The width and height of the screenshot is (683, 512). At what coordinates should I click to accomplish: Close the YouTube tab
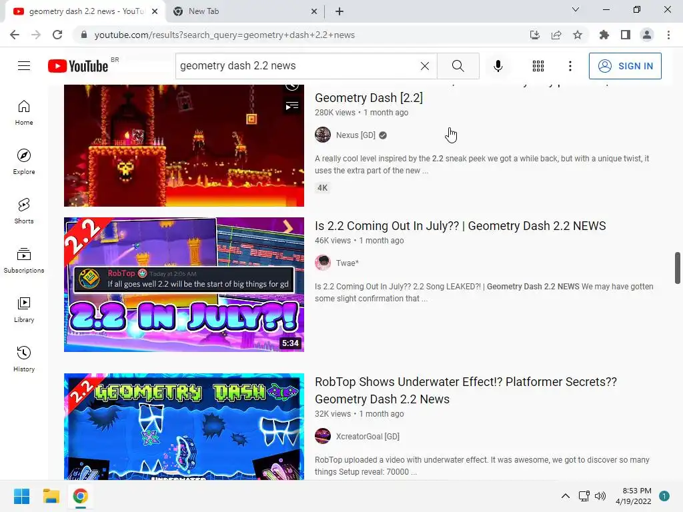click(x=155, y=12)
